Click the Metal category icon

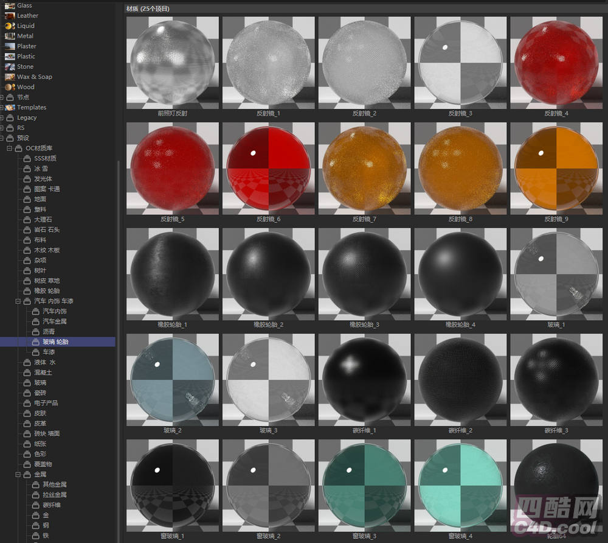(10, 36)
